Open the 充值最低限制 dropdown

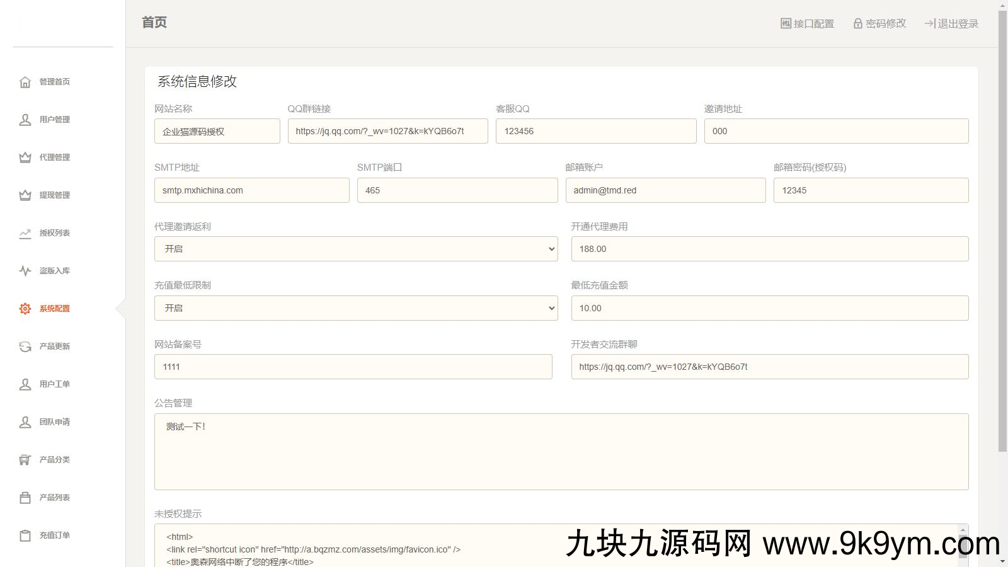pos(356,308)
